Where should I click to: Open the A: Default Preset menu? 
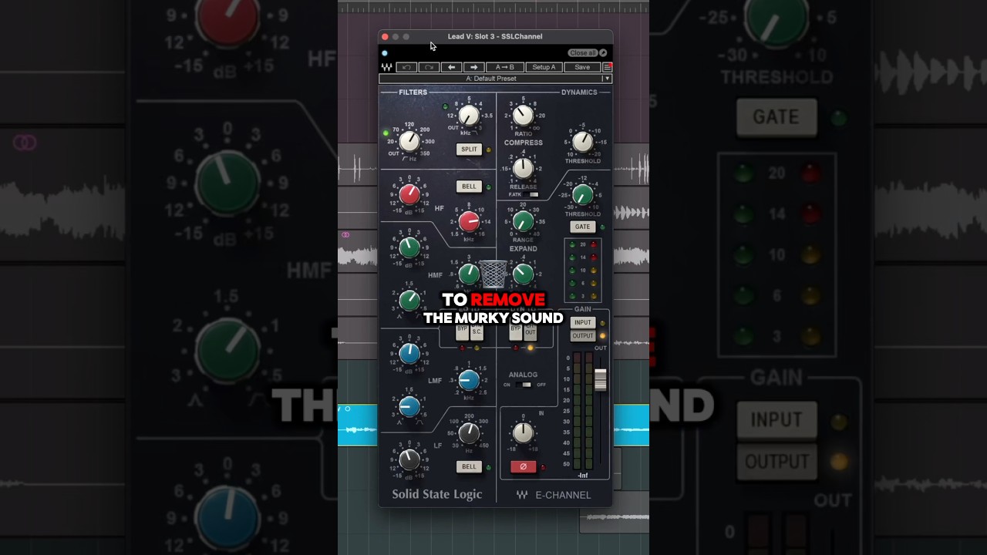[x=490, y=79]
